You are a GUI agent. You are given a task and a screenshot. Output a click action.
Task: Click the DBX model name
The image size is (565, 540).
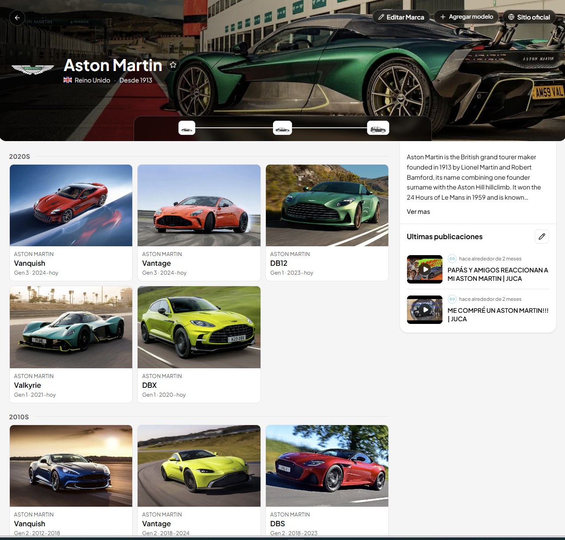[x=150, y=385]
